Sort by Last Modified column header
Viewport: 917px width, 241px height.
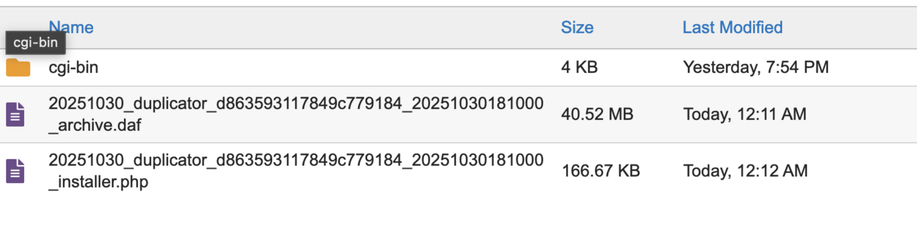click(x=732, y=28)
